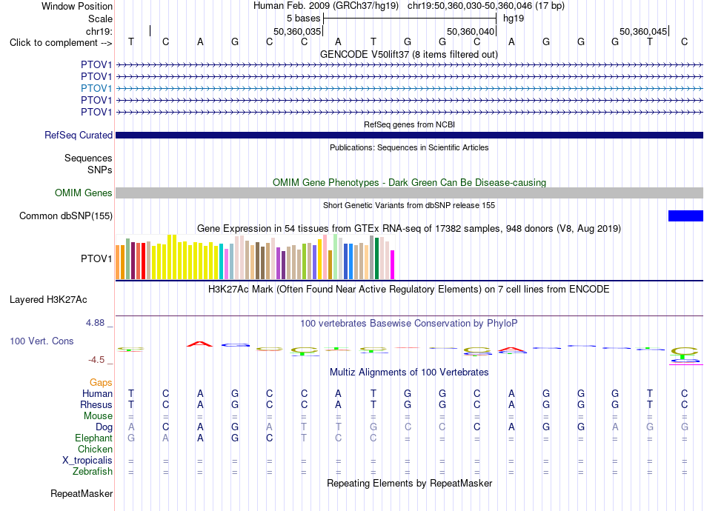Click the 'GENCODE V50lift37 (8 items filtered out)' title
Viewport: 704px width, 511px height.
pyautogui.click(x=408, y=54)
